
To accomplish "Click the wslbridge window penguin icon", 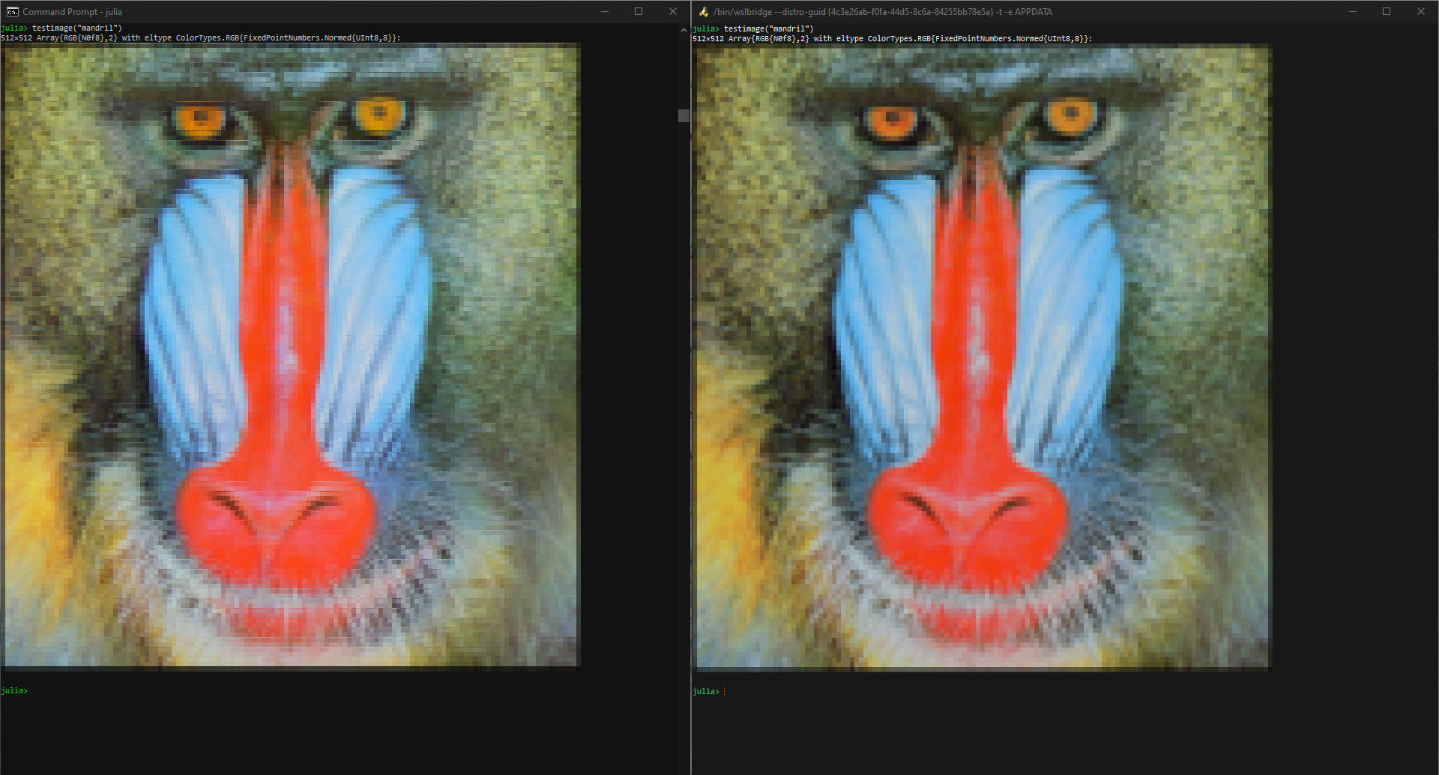I will pyautogui.click(x=704, y=11).
